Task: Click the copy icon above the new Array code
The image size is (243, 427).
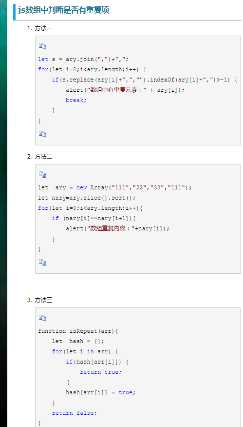Action: click(42, 175)
